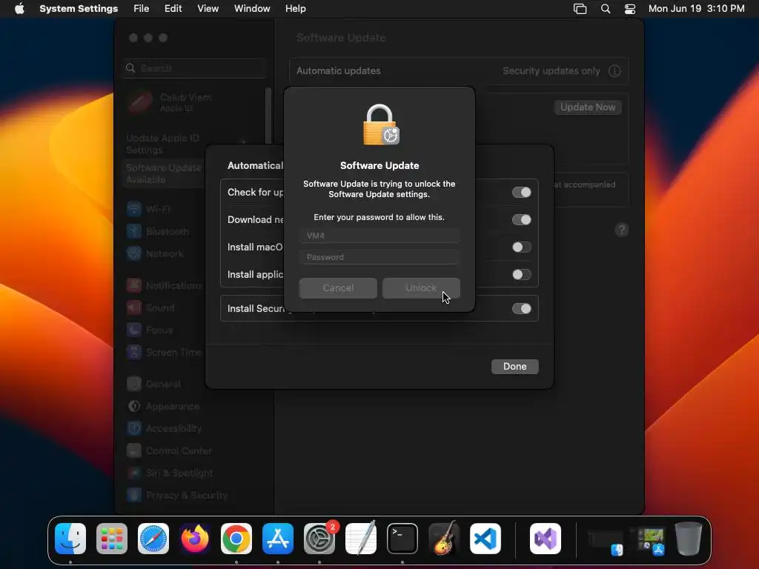Enable the Install macOS updates switch

(521, 247)
